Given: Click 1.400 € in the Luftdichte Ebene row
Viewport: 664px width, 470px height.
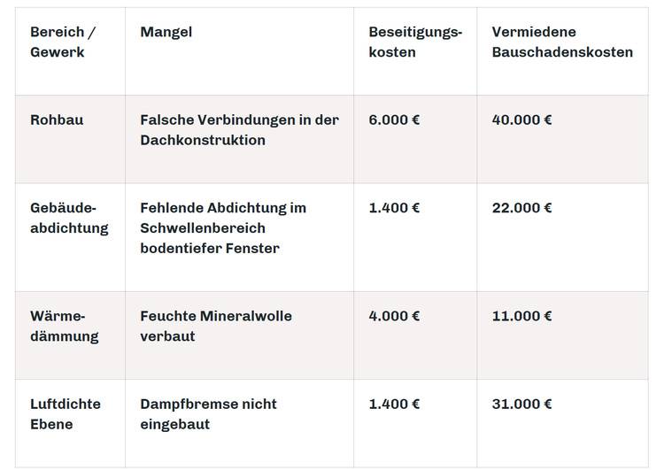Looking at the screenshot, I should 394,405.
